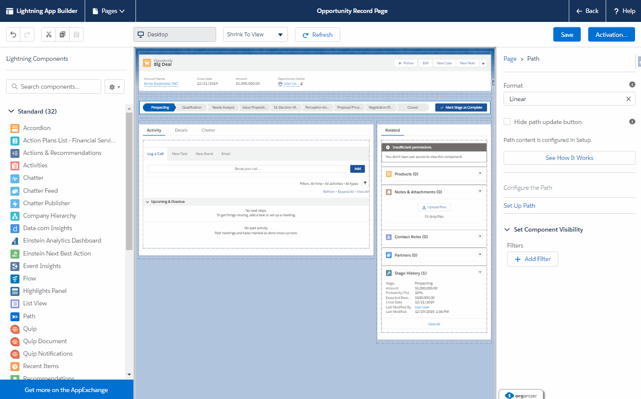The image size is (641, 399).
Task: Click the Hide path update info icon
Action: click(x=632, y=122)
